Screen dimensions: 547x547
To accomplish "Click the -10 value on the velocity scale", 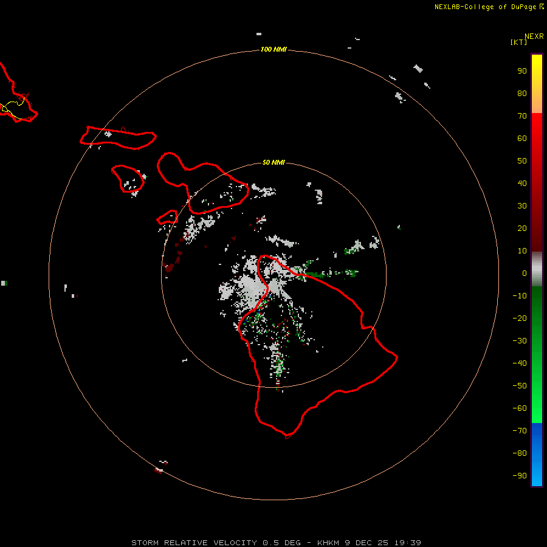I will tap(520, 296).
